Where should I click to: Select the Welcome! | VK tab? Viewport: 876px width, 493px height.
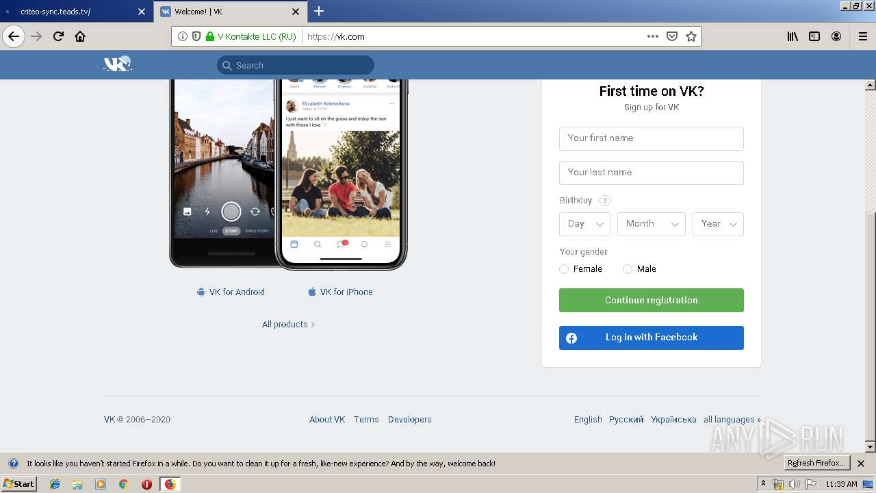pos(230,12)
